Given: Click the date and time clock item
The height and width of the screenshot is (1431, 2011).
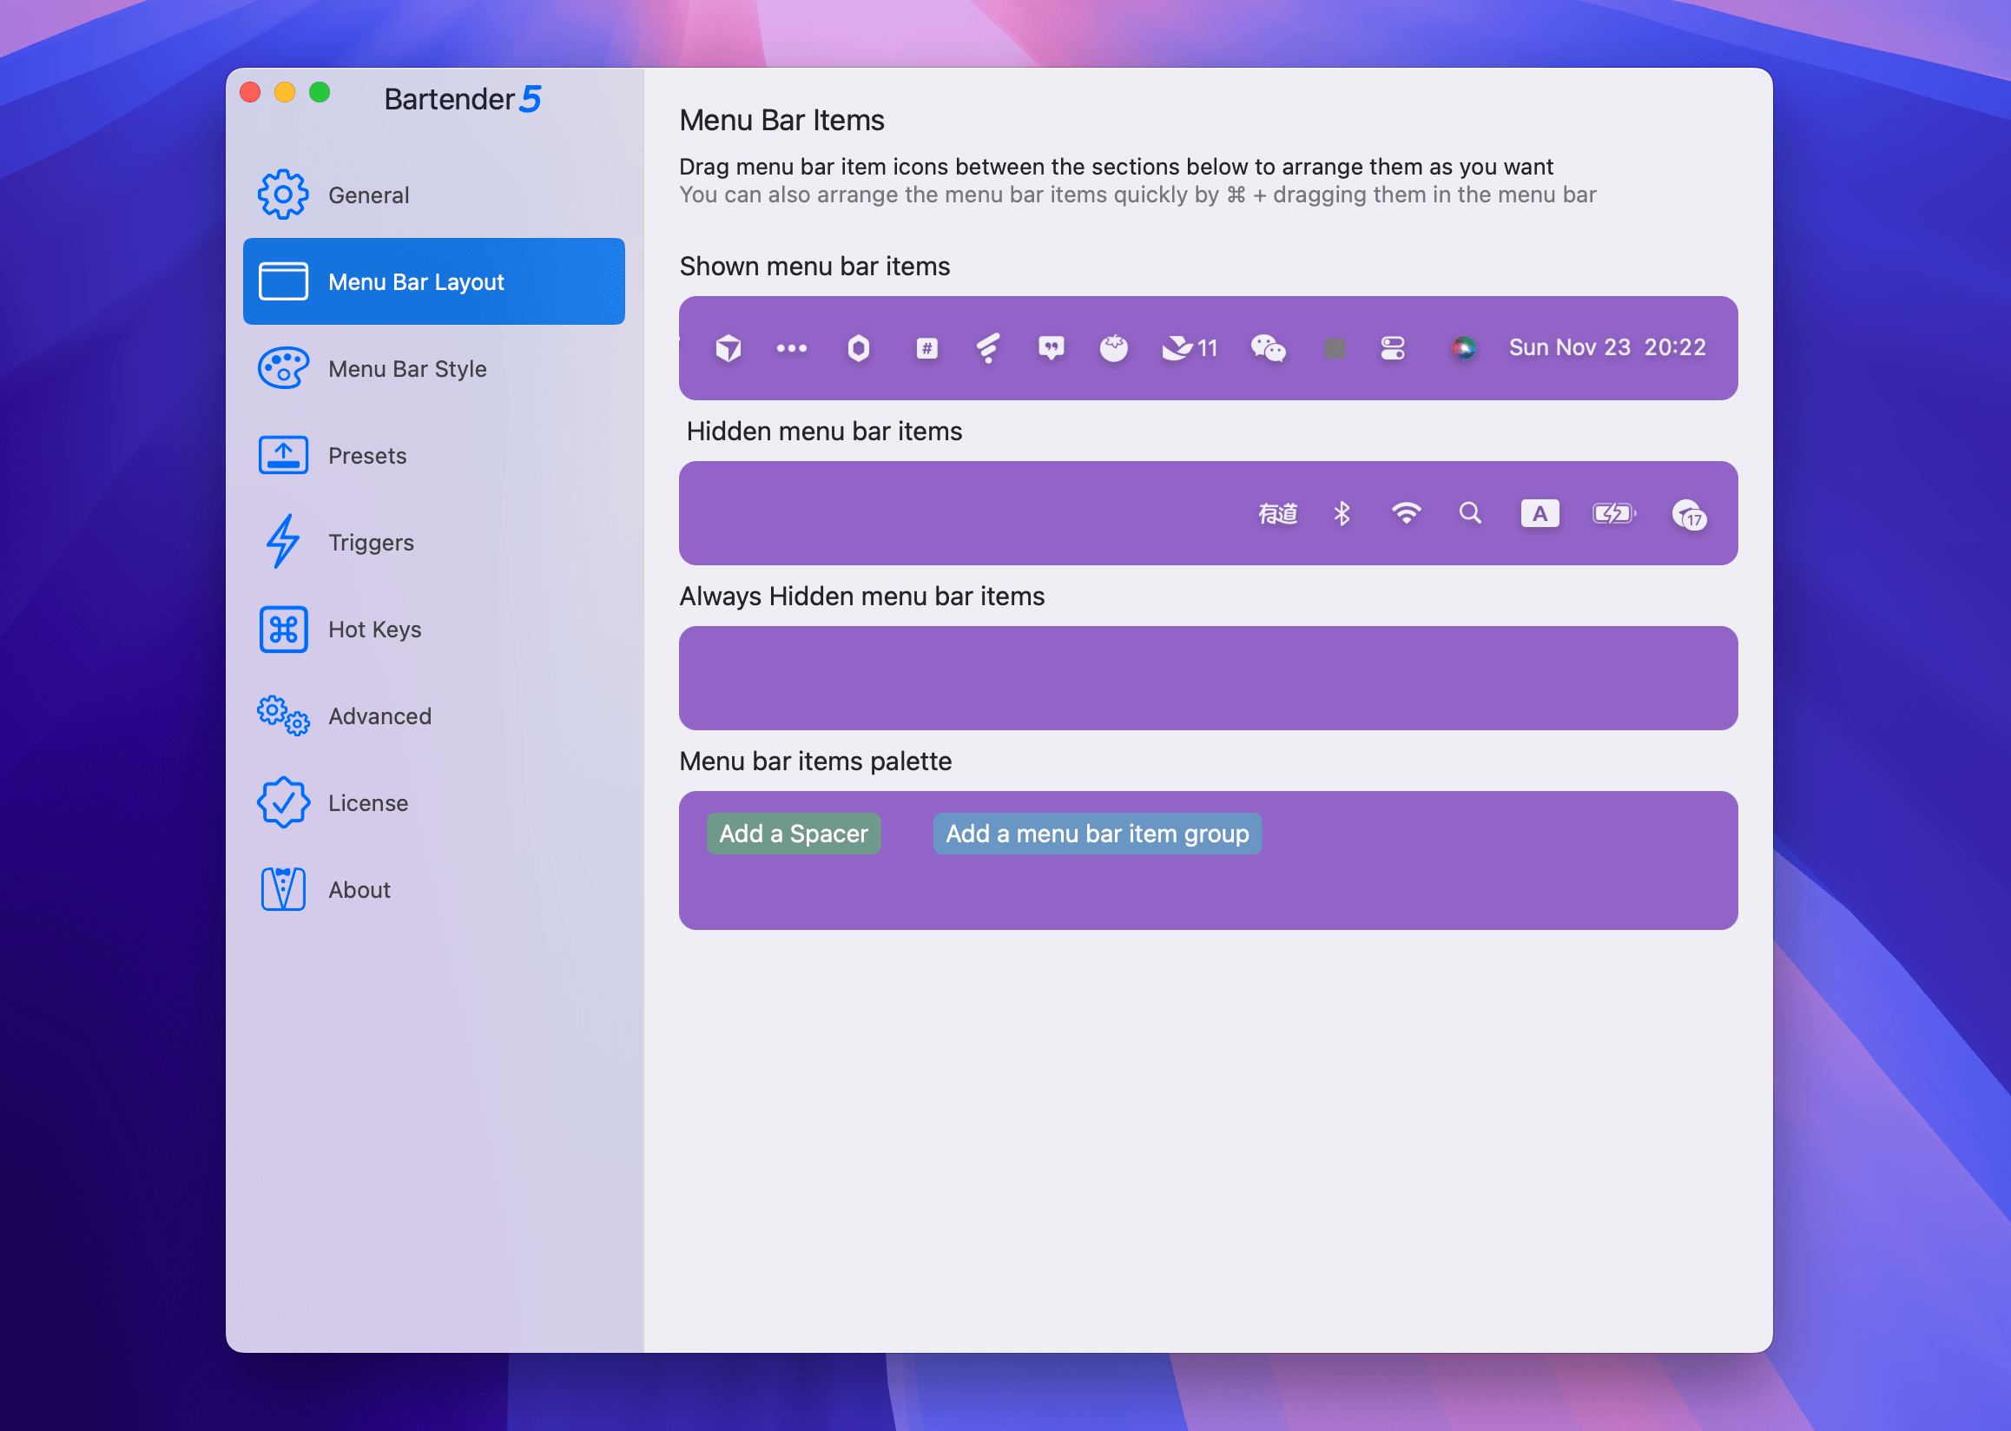Looking at the screenshot, I should (1606, 348).
